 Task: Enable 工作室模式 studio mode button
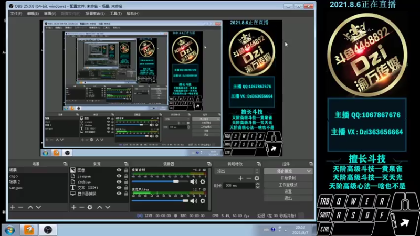[x=288, y=185]
